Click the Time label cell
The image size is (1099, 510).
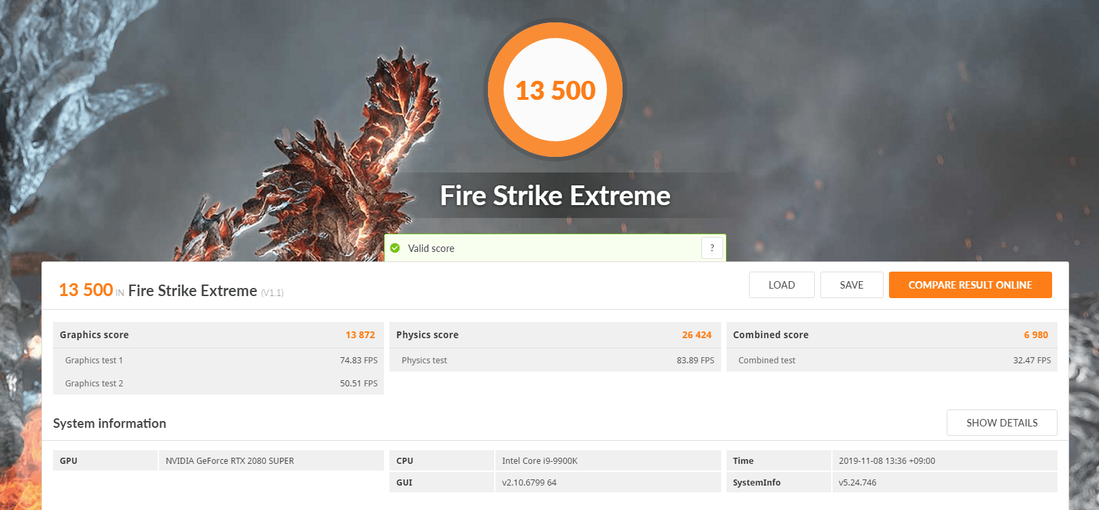779,460
